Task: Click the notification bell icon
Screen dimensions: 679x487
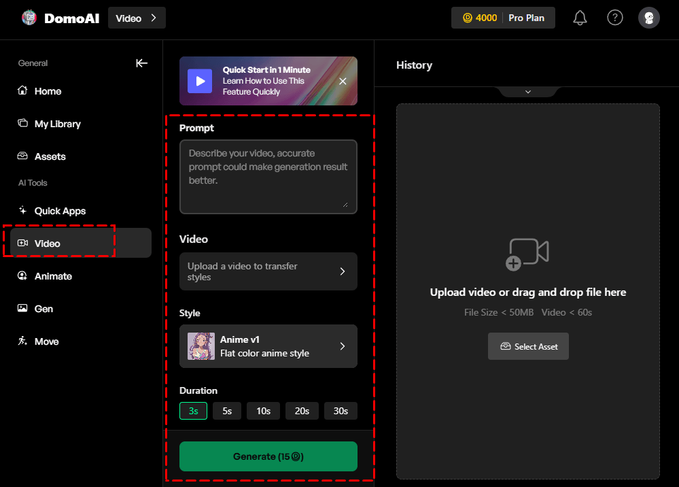Action: 580,18
